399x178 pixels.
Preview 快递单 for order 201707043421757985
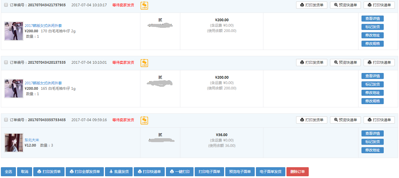tap(345, 5)
